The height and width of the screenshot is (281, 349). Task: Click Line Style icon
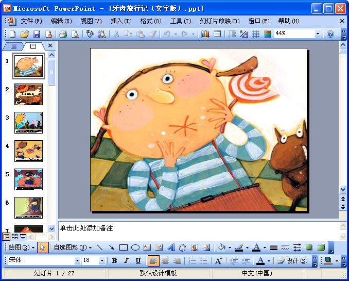click(x=273, y=247)
